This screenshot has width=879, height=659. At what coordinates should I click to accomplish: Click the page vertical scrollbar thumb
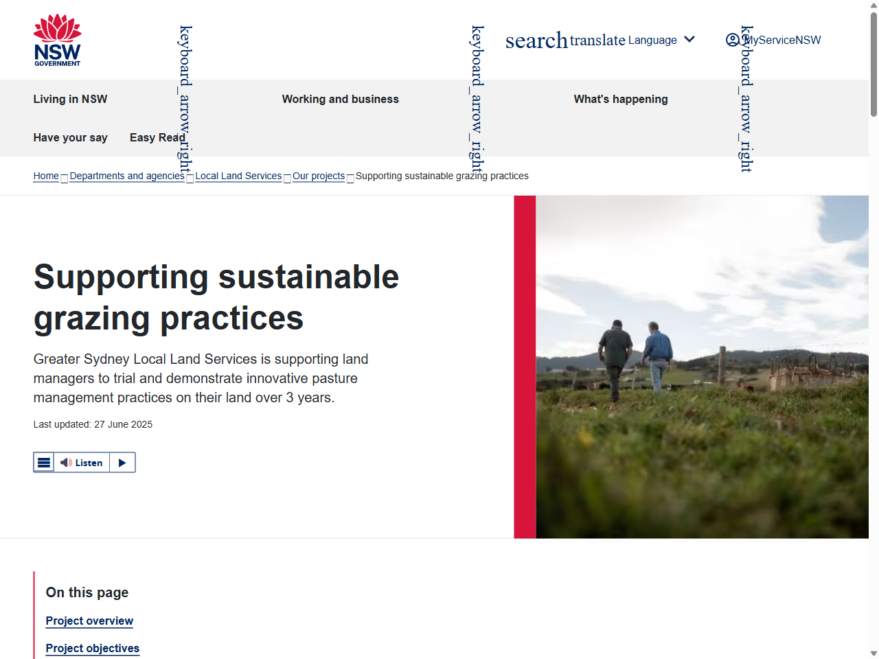click(x=874, y=65)
